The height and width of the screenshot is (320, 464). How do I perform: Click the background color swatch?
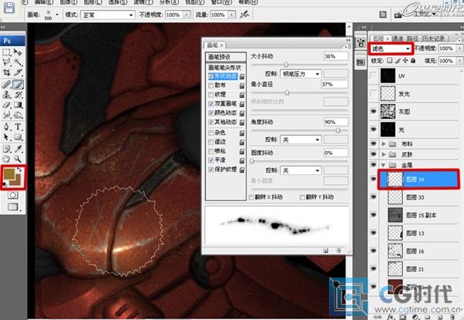tap(17, 181)
